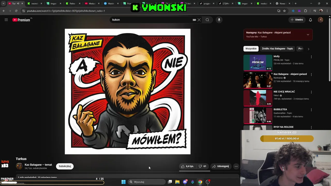Image resolution: width=331 pixels, height=186 pixels.
Task: Click the Subskrybuj button
Action: coord(65,166)
